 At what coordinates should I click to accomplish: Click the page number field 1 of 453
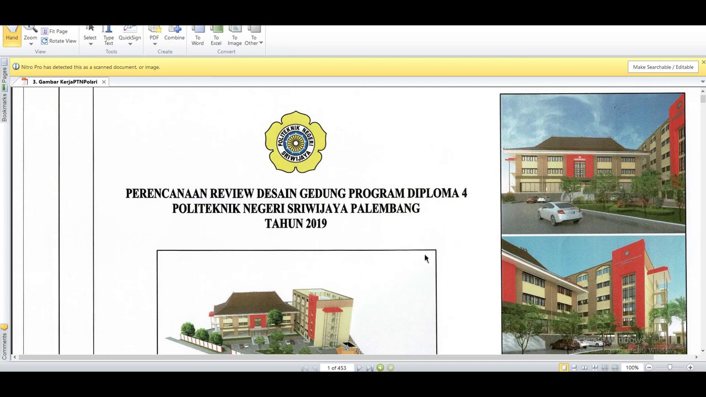pyautogui.click(x=336, y=368)
